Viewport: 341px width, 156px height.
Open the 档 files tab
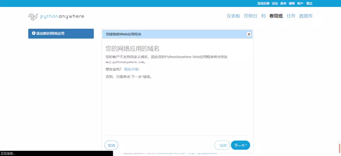[263, 16]
